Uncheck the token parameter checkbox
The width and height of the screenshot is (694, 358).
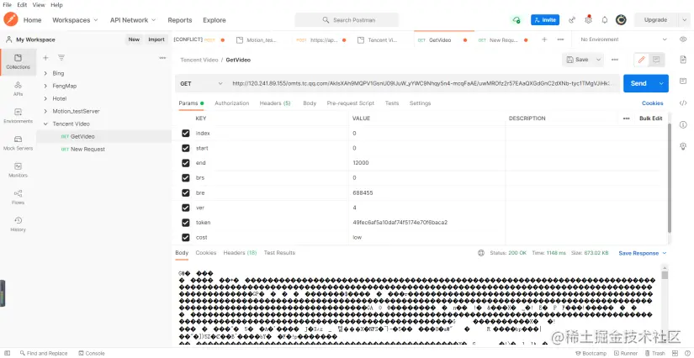[x=186, y=223]
